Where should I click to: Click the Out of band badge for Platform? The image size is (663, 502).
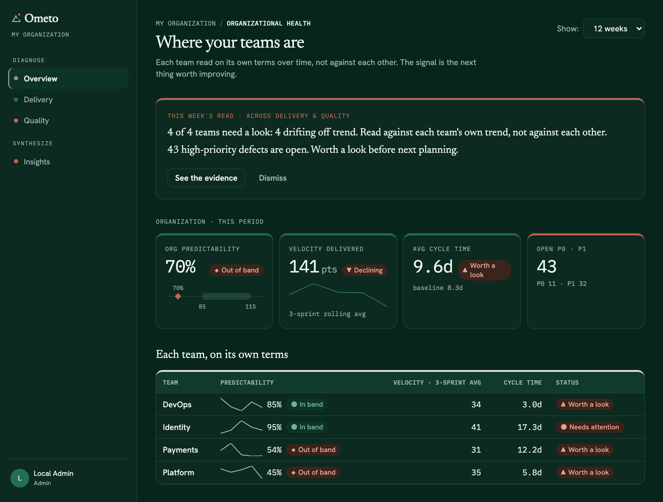point(313,472)
